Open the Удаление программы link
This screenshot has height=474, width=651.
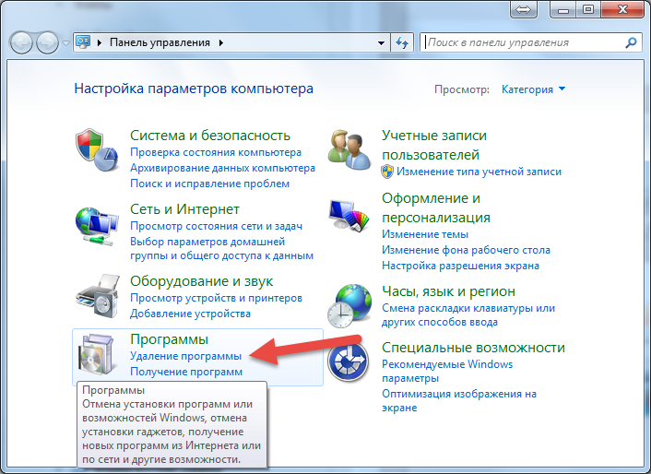click(185, 356)
